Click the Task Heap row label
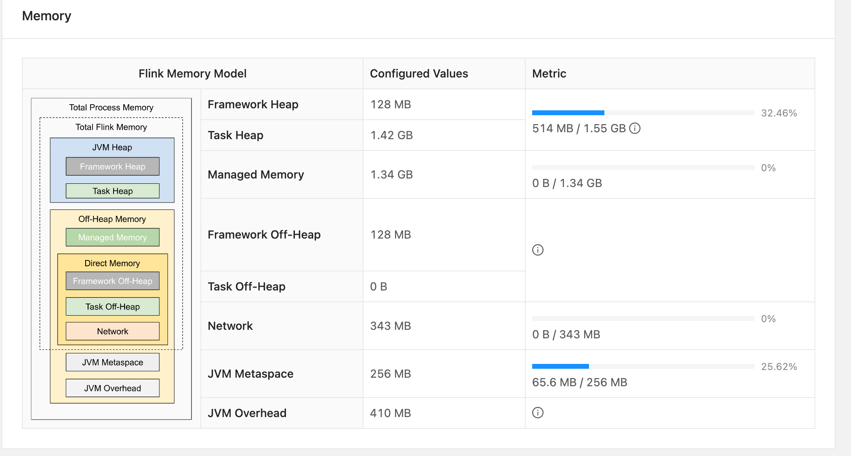 click(x=236, y=135)
